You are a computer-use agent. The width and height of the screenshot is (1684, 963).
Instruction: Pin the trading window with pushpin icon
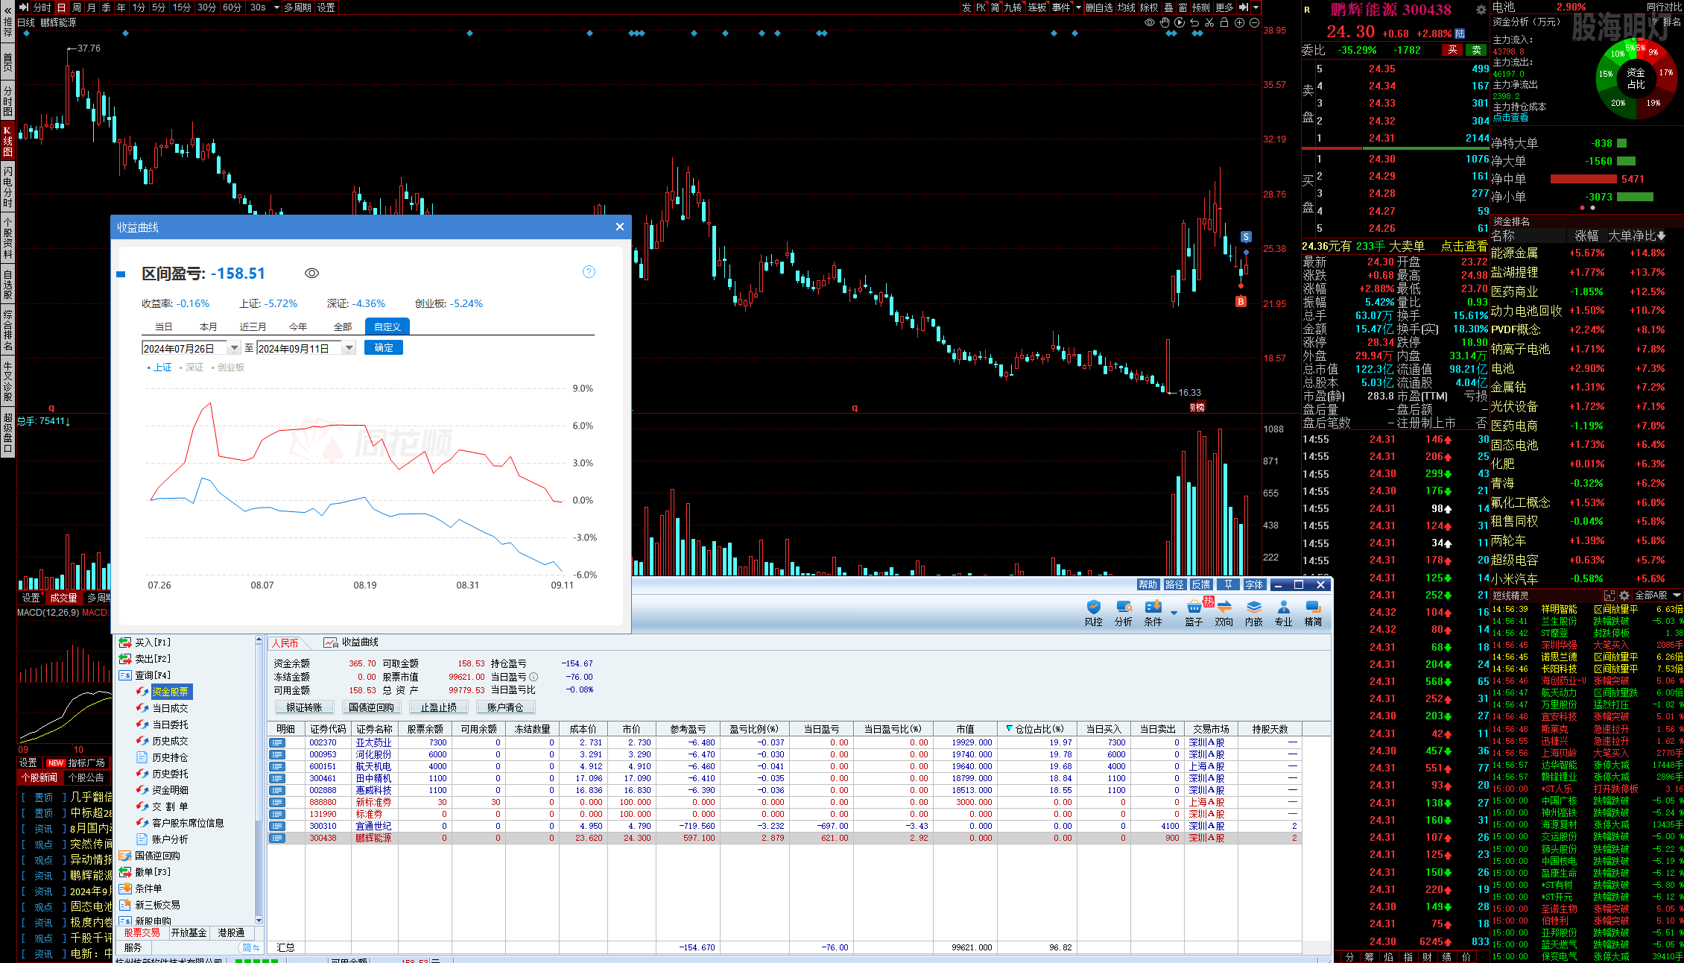(x=1228, y=584)
